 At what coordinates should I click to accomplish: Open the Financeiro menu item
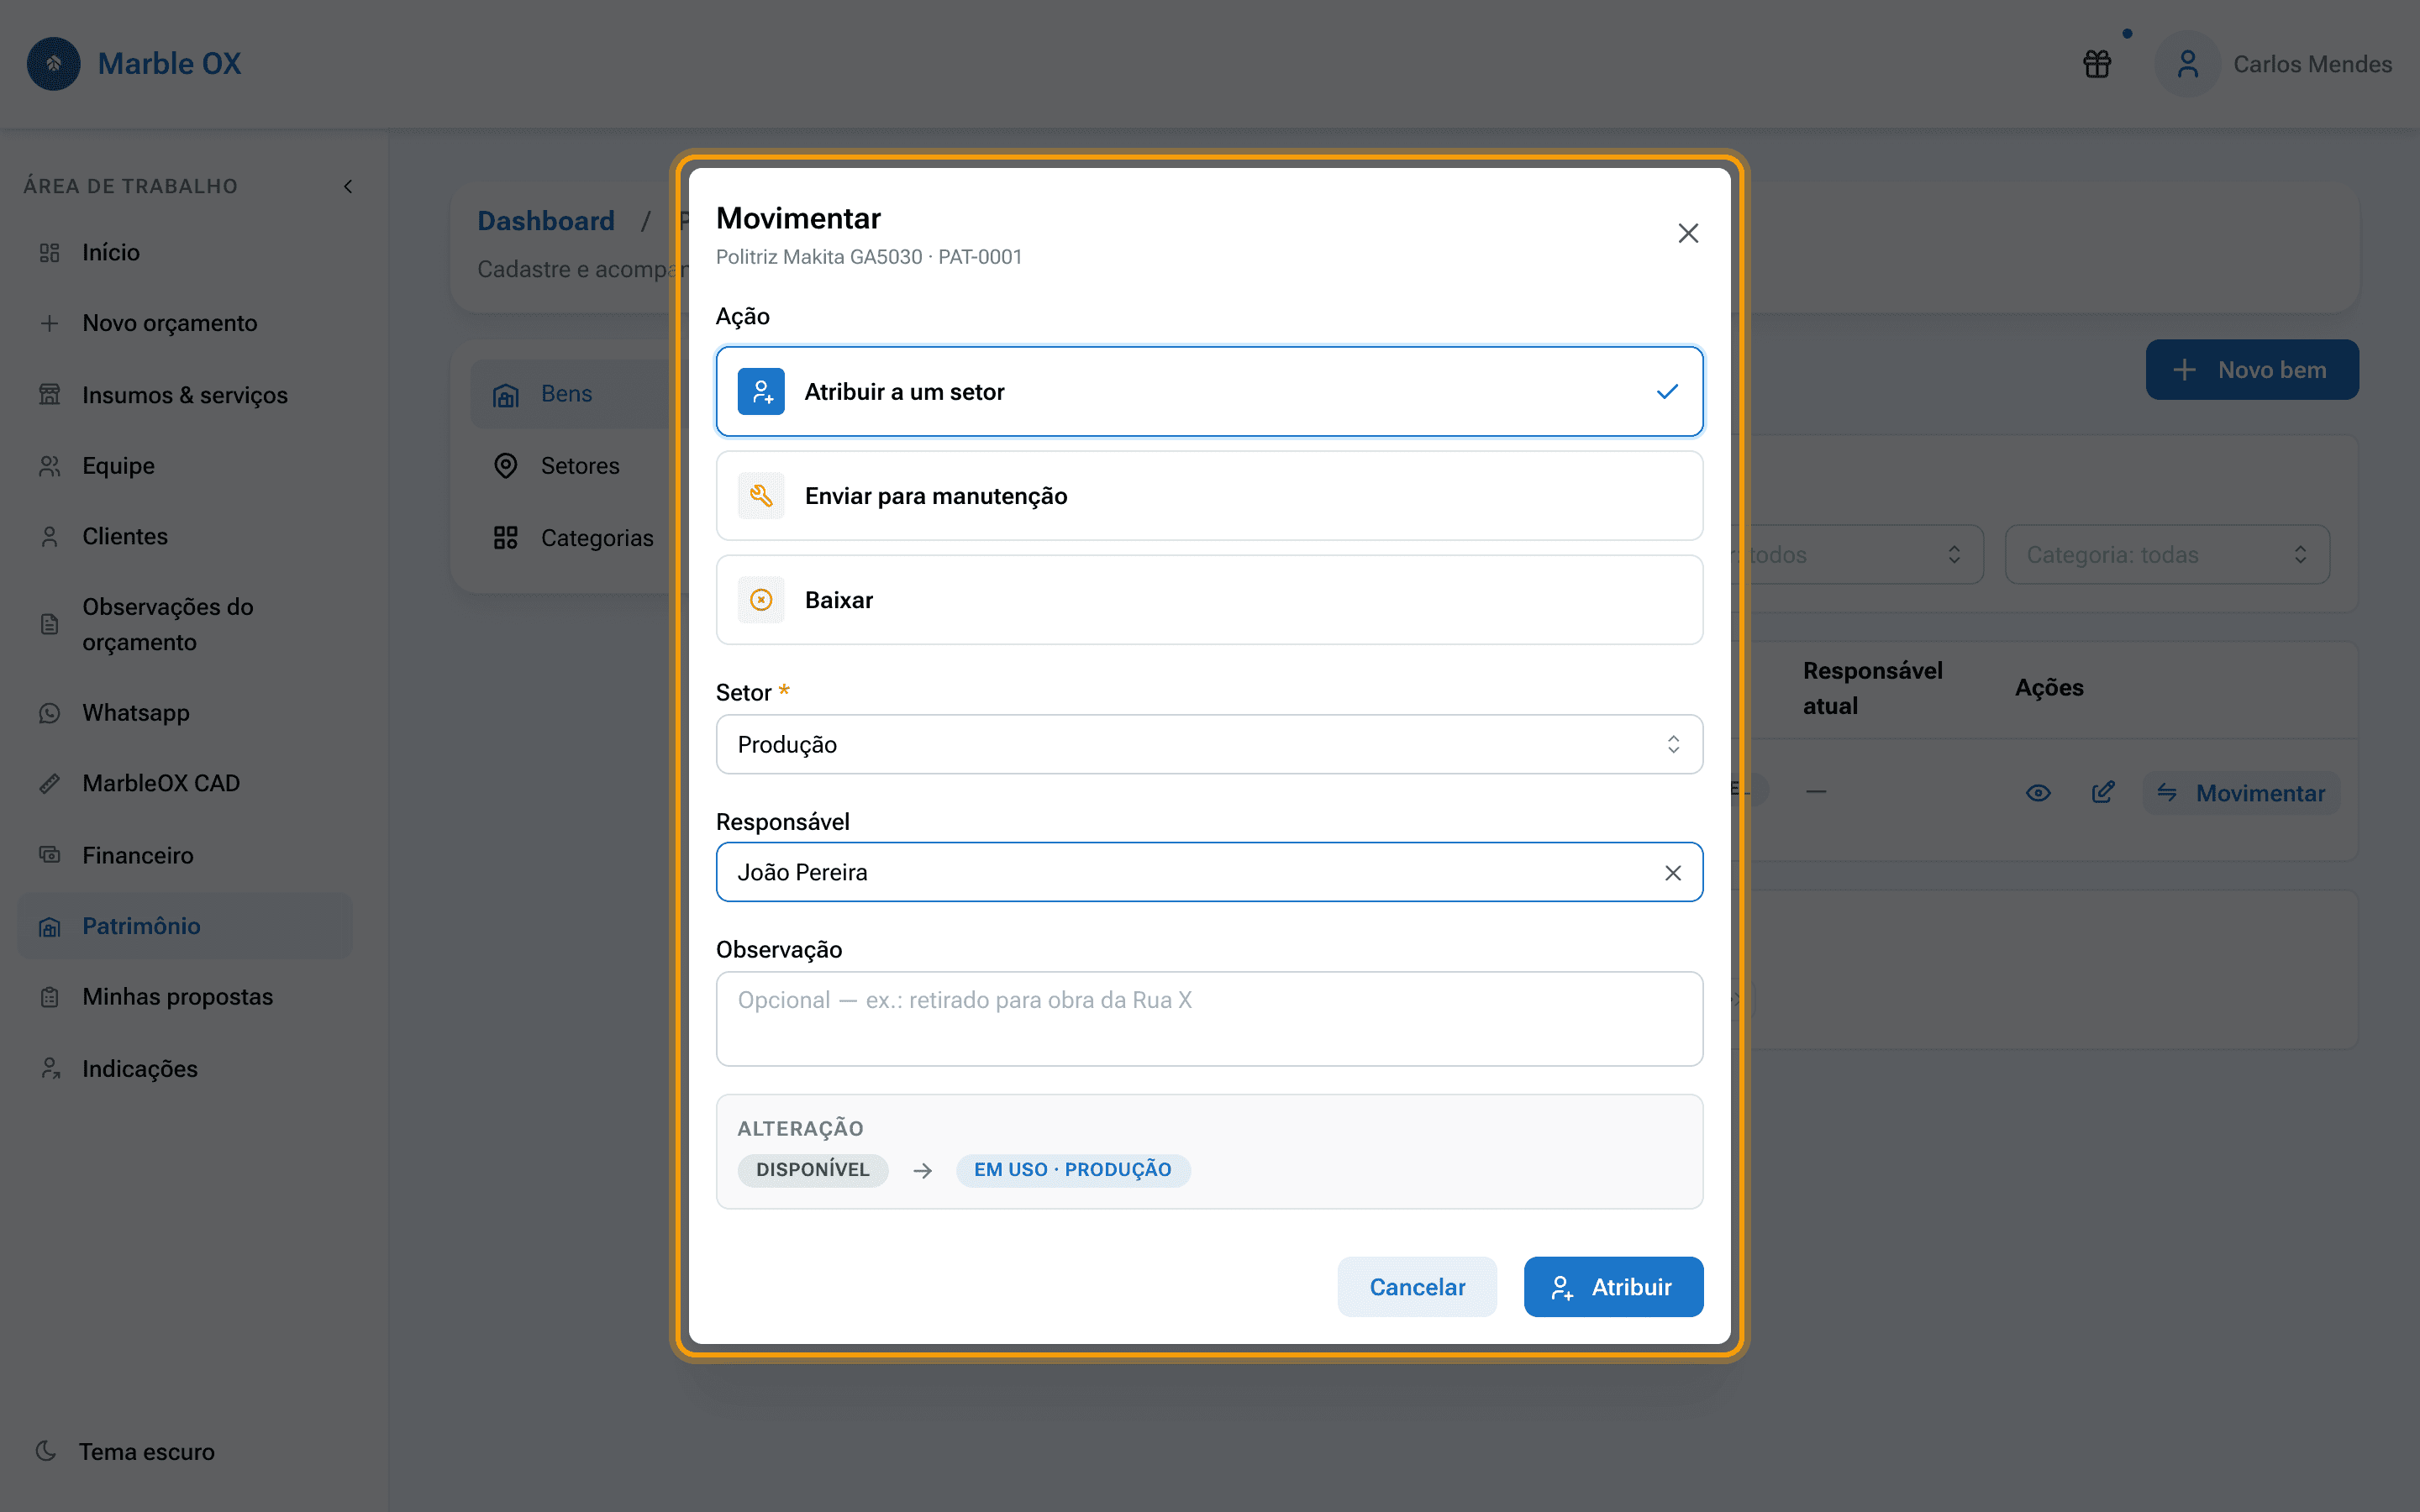tap(185, 855)
